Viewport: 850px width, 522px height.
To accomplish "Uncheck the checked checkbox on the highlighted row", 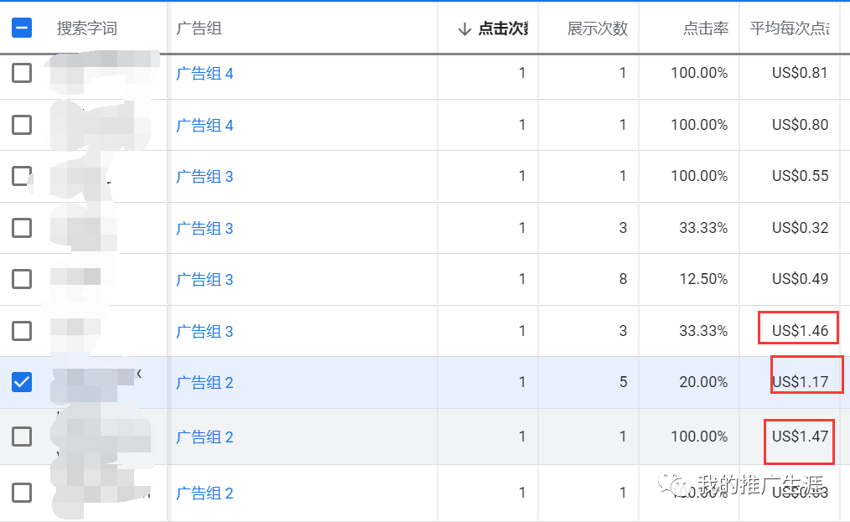I will pyautogui.click(x=22, y=382).
